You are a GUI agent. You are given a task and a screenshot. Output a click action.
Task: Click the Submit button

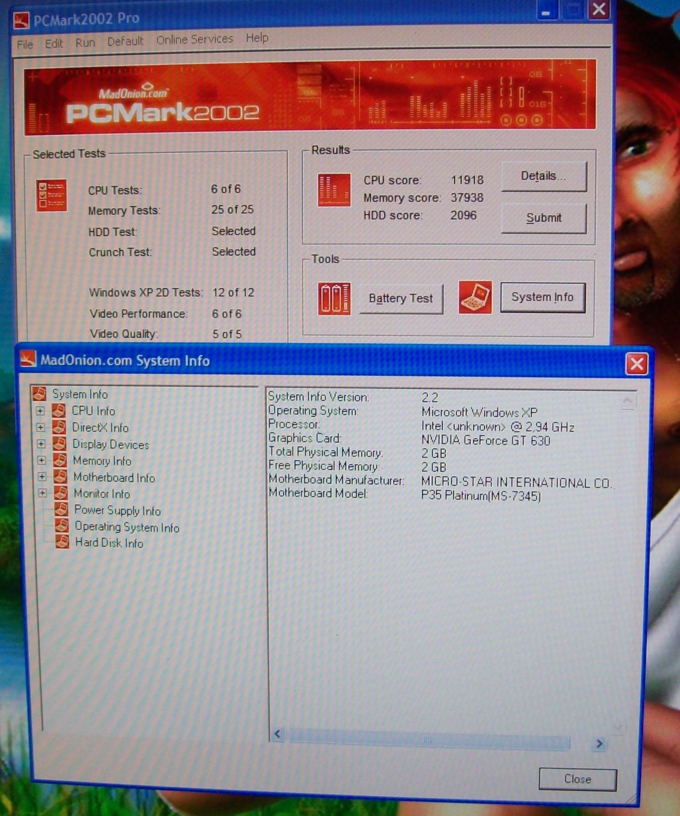tap(544, 218)
